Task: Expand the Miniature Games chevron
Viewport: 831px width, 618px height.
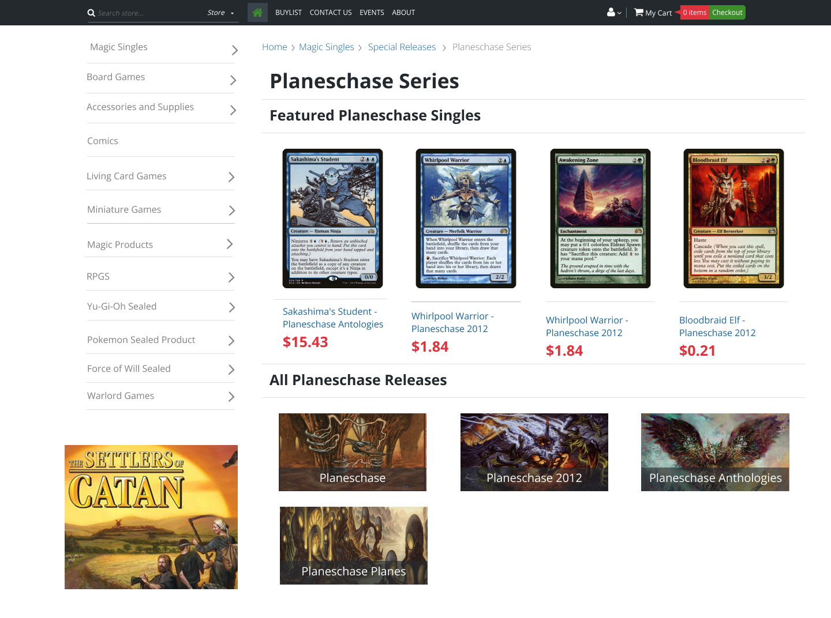Action: (x=231, y=210)
